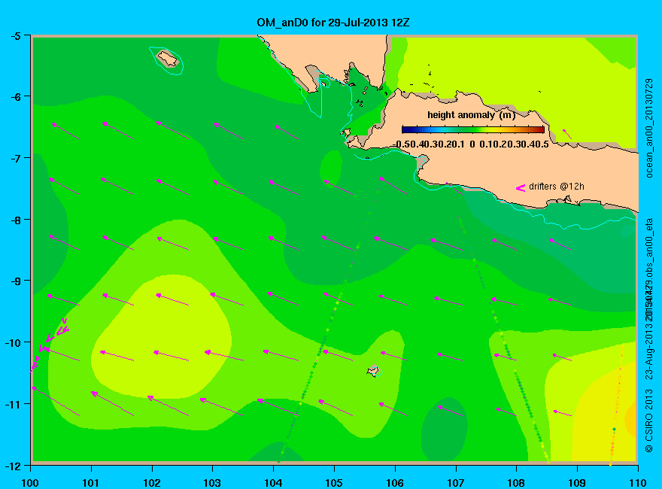This screenshot has height=489, width=662.
Task: Click the x-axis label "102"
Action: click(151, 483)
